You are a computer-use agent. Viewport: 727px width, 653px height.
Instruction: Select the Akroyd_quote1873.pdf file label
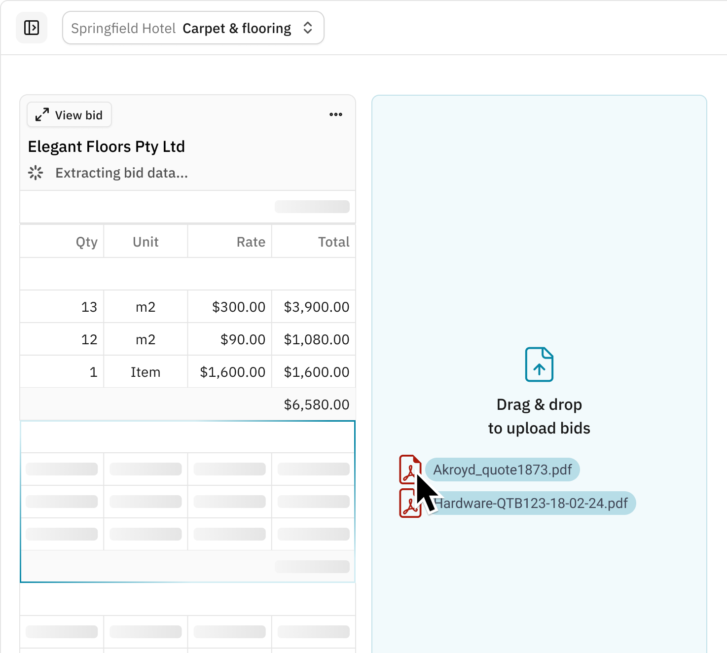[x=502, y=470]
